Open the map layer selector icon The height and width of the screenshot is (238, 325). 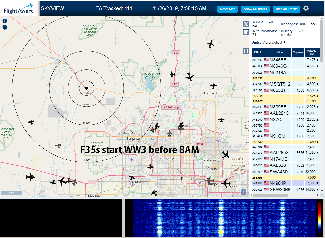click(246, 24)
